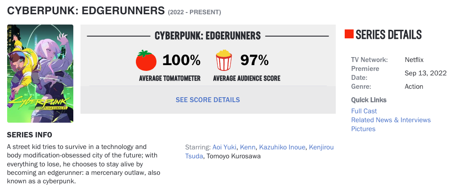Open Kazuhiko Inoue's profile link
The image size is (452, 186).
click(x=282, y=147)
